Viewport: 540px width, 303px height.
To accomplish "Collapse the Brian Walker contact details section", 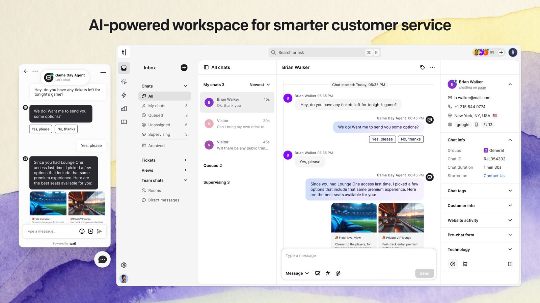I will point(510,84).
